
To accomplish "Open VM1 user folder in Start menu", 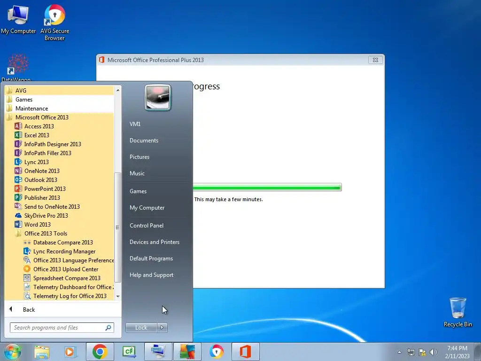I will tap(135, 124).
